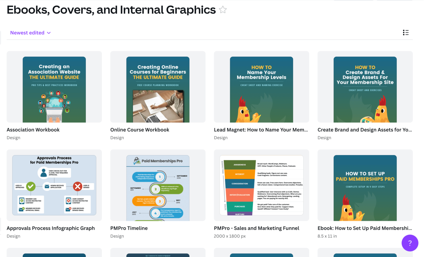Image resolution: width=424 pixels, height=257 pixels.
Task: Click the Online Course Workbook label
Action: point(140,129)
